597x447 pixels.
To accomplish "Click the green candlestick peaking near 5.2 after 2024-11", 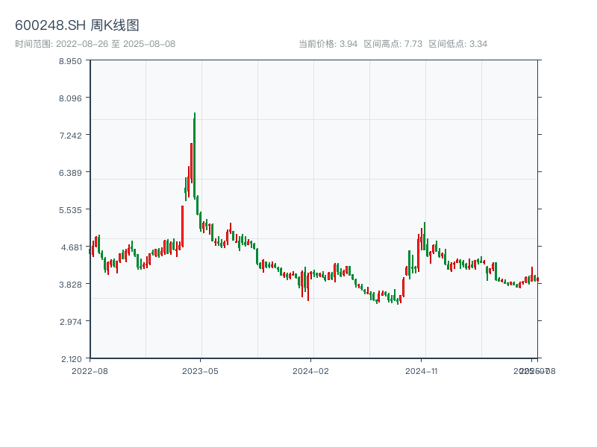I will pyautogui.click(x=425, y=235).
